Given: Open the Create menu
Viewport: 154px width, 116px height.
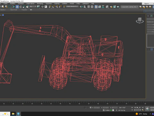Looking at the screenshot, I should point(5,4).
